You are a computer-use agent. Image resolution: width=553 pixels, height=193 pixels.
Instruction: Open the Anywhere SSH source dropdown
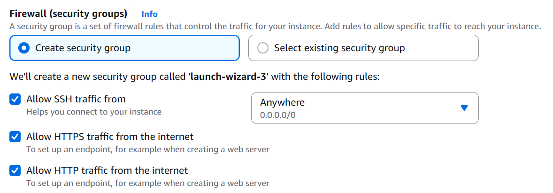pos(364,108)
